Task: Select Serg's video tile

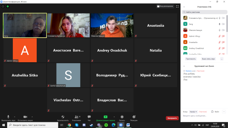Action: pyautogui.click(x=25, y=25)
